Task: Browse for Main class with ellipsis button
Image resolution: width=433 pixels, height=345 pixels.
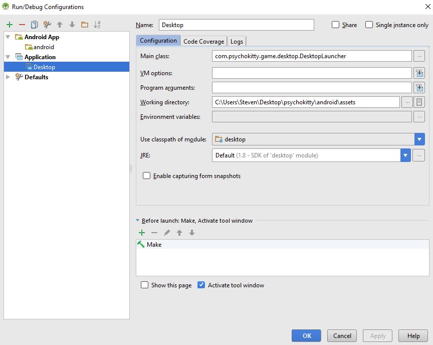Action: pos(419,56)
